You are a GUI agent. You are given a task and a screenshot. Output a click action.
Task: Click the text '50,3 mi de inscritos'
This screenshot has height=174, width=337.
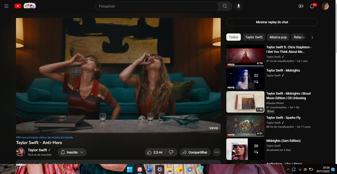coord(40,155)
